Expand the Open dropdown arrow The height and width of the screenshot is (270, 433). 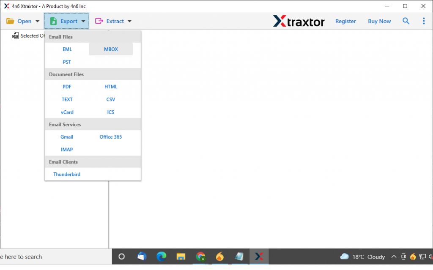click(37, 21)
